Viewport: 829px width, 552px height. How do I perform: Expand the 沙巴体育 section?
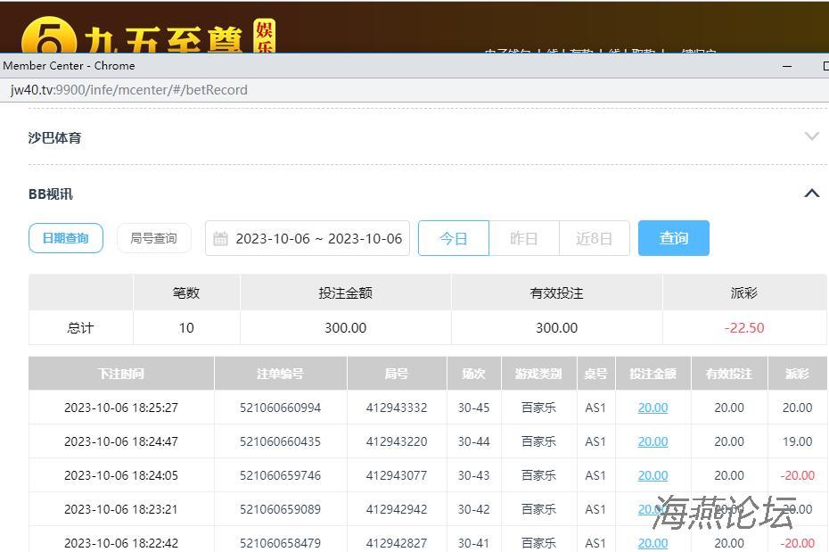coord(811,137)
